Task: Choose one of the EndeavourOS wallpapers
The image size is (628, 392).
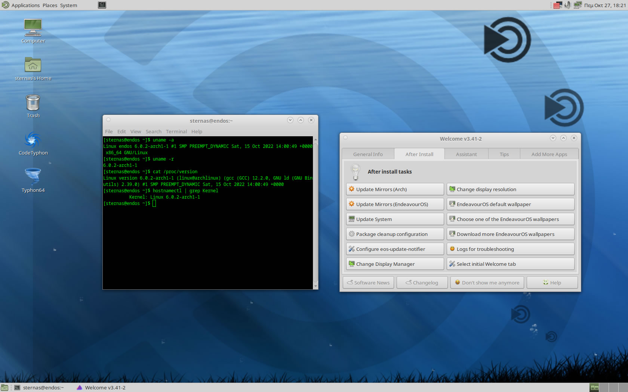Action: 511,219
